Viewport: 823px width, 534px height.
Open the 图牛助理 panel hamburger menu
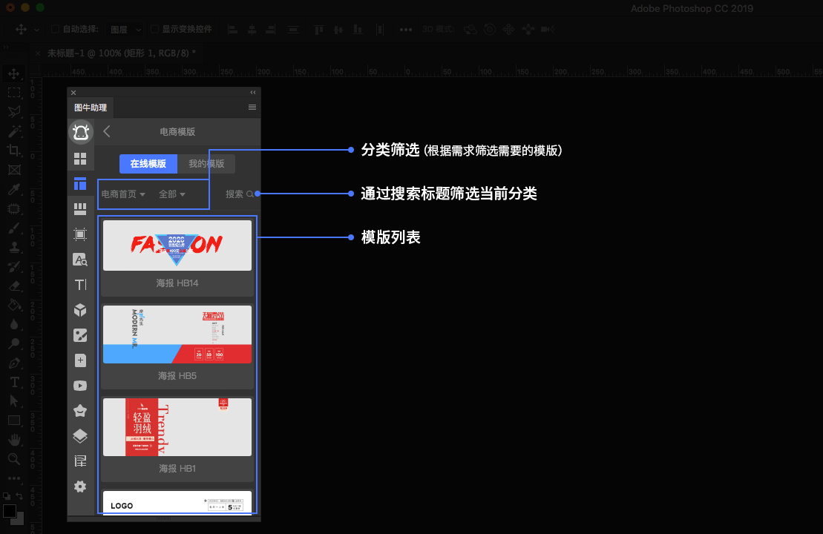point(252,107)
